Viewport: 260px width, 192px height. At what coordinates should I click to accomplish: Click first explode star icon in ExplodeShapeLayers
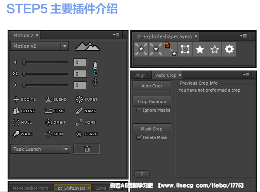click(x=141, y=49)
